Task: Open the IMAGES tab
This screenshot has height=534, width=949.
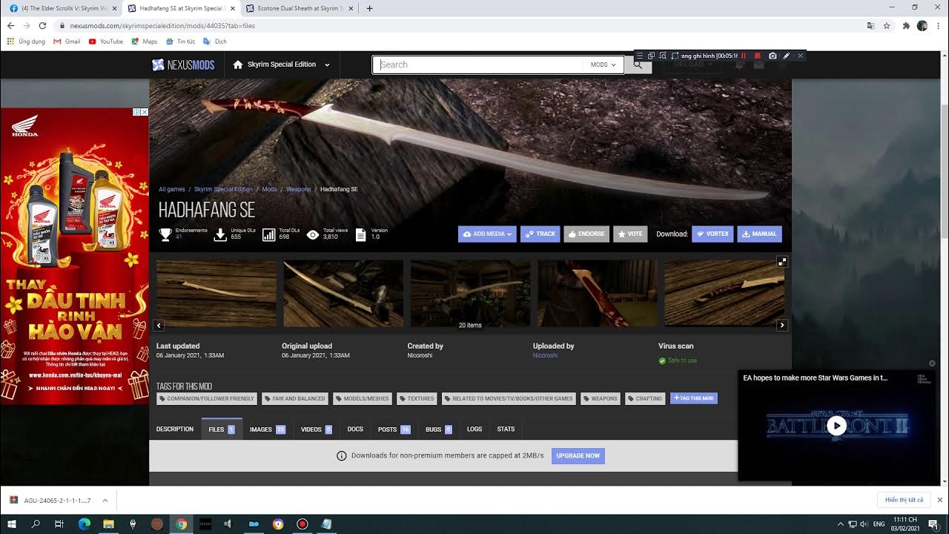Action: click(267, 429)
